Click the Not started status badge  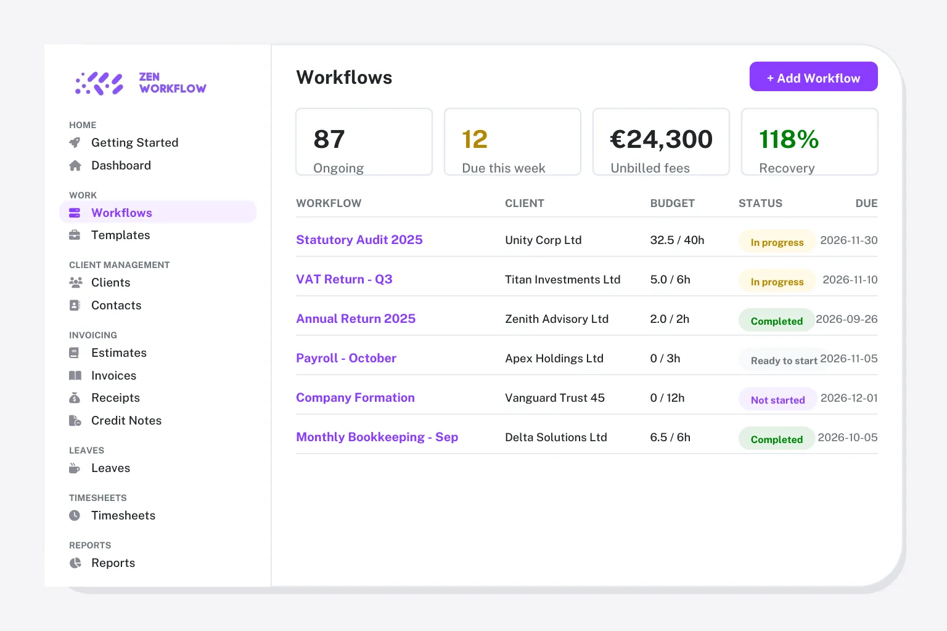777,400
